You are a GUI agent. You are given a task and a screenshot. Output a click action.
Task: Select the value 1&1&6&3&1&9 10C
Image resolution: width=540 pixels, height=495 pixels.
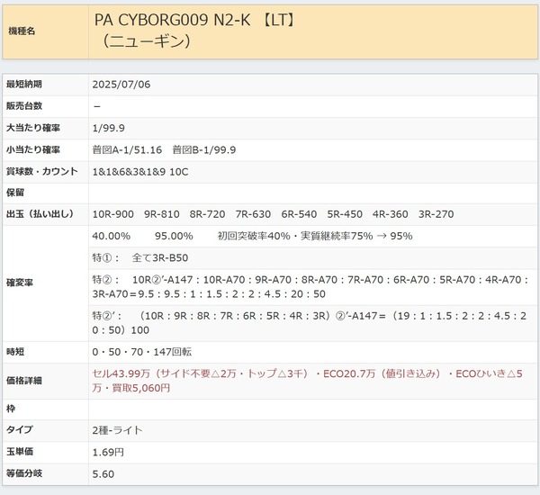[140, 172]
